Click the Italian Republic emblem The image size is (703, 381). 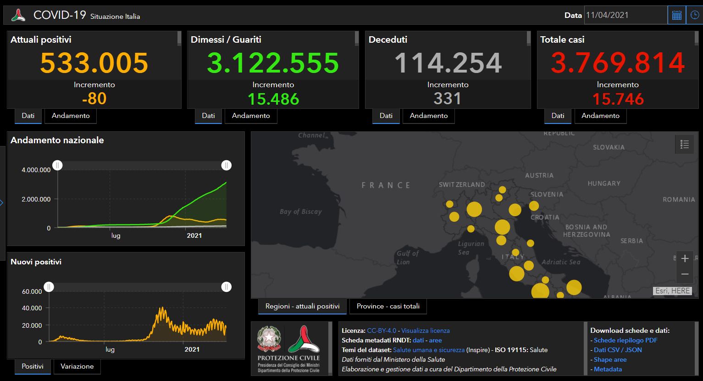pyautogui.click(x=270, y=340)
